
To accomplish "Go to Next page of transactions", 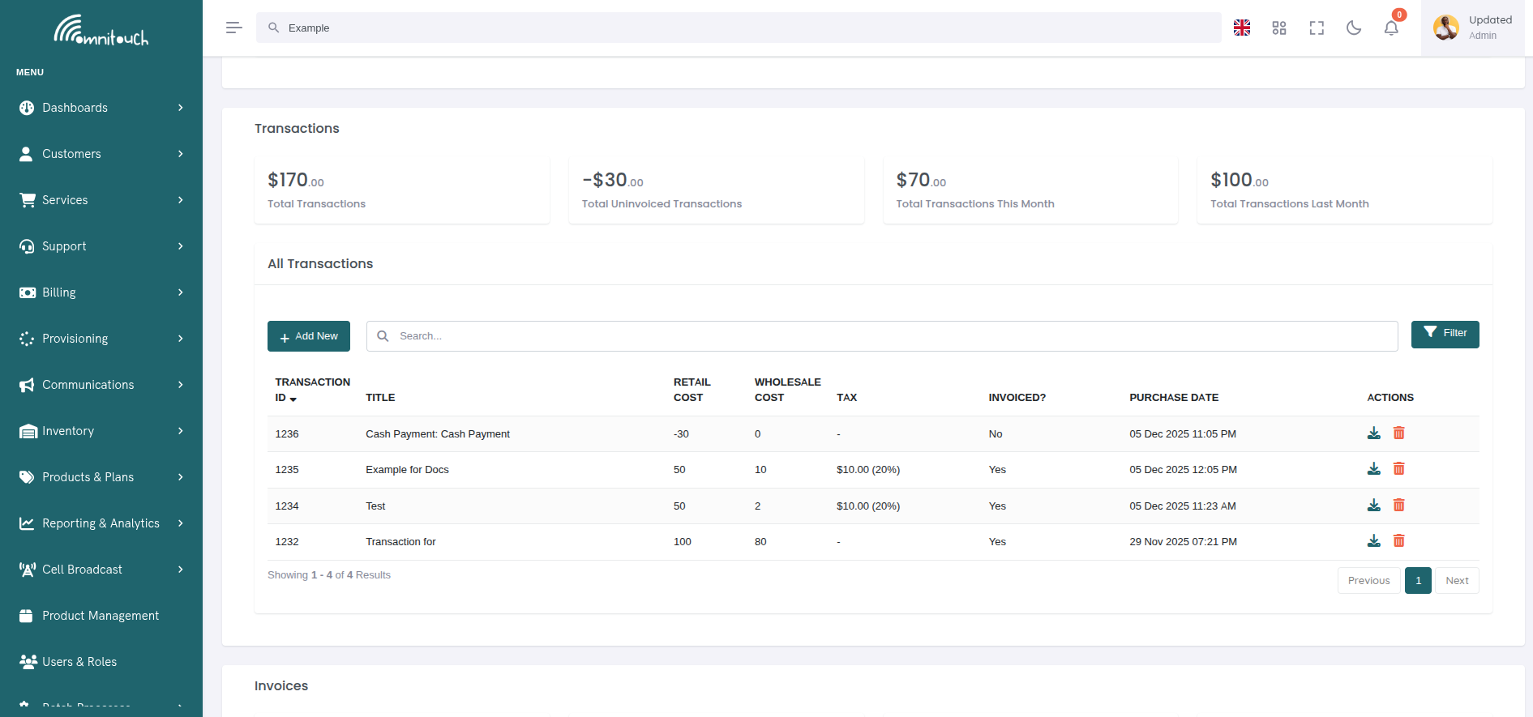I will pos(1456,581).
